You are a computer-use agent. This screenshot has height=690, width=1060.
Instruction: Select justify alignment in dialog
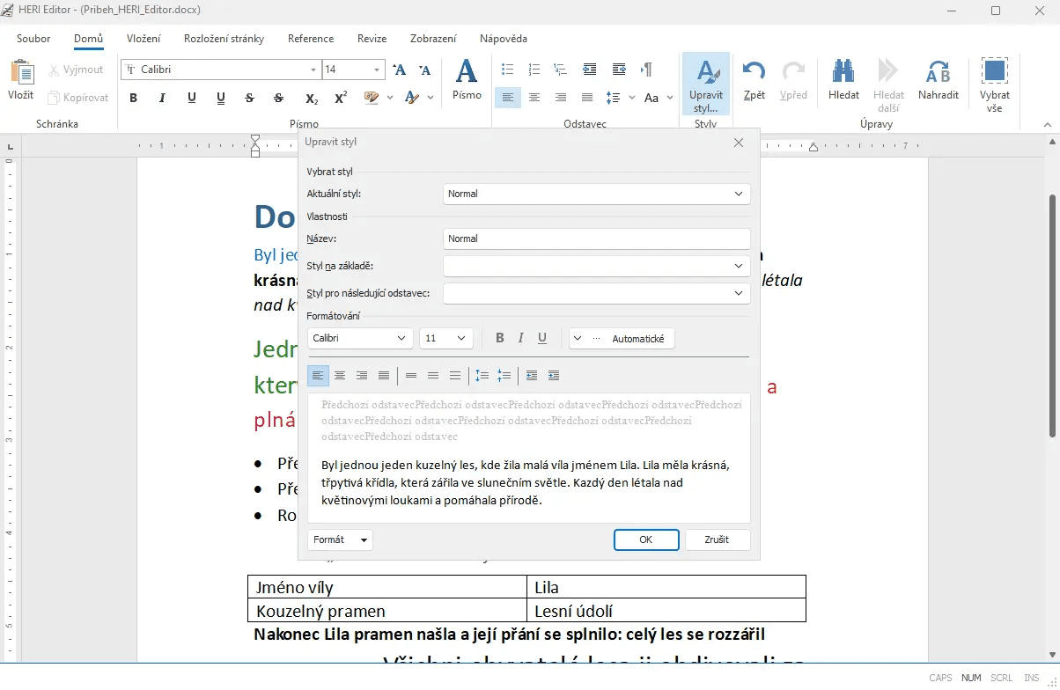[384, 376]
